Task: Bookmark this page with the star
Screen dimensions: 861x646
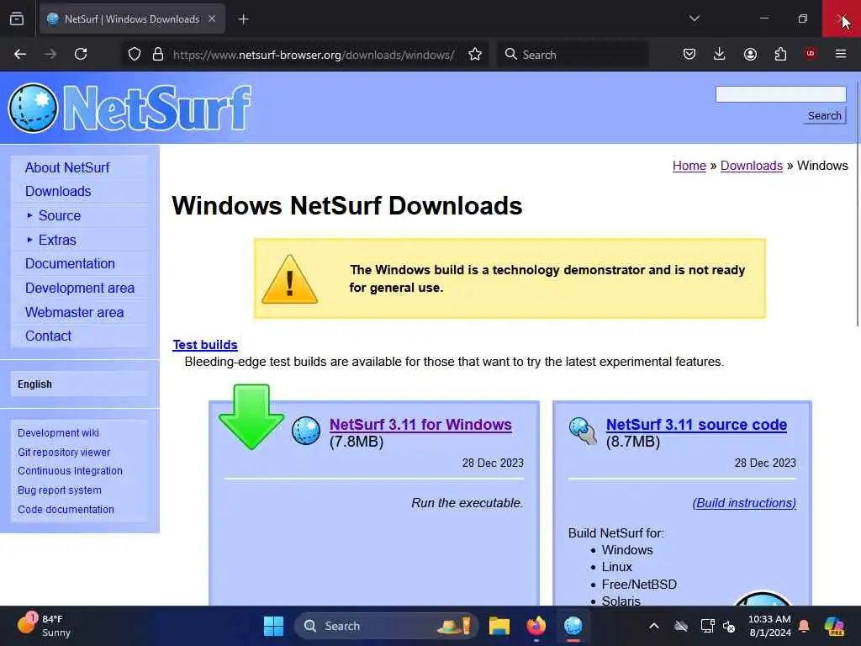Action: pos(475,54)
